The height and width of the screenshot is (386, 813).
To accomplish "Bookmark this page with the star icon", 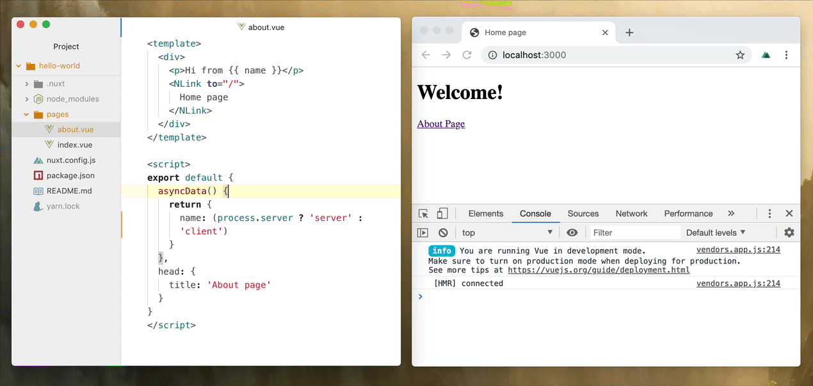I will (740, 55).
